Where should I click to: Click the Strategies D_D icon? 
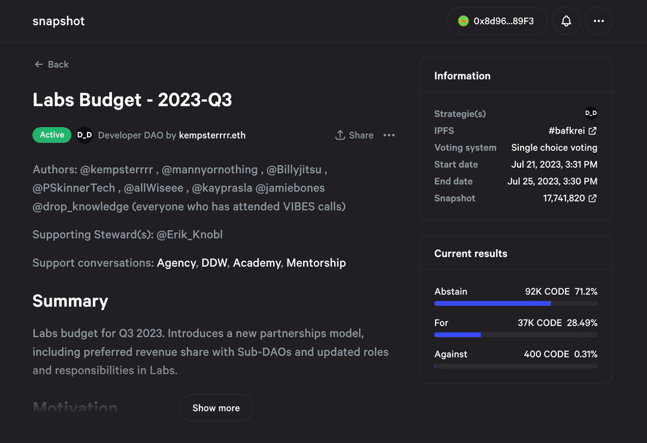click(x=591, y=113)
